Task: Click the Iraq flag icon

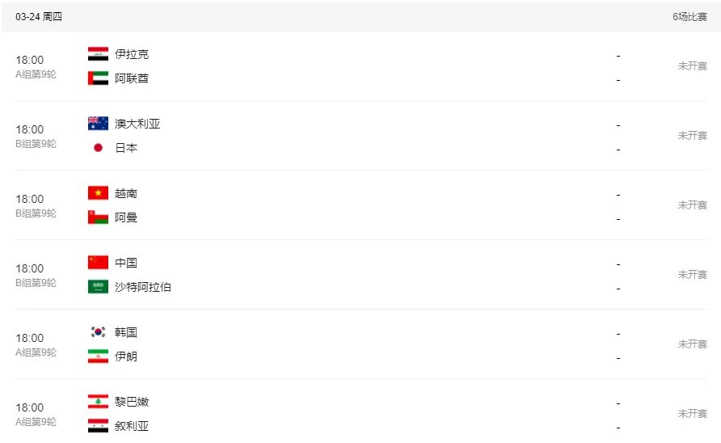Action: tap(98, 54)
